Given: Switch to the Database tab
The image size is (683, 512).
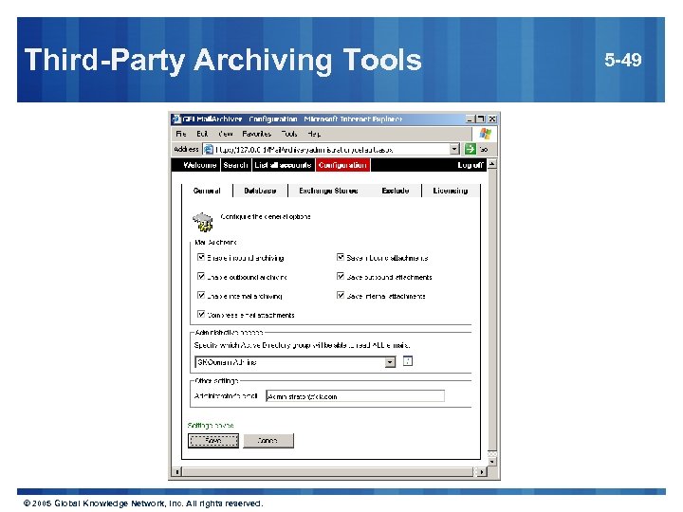Looking at the screenshot, I should pyautogui.click(x=260, y=191).
